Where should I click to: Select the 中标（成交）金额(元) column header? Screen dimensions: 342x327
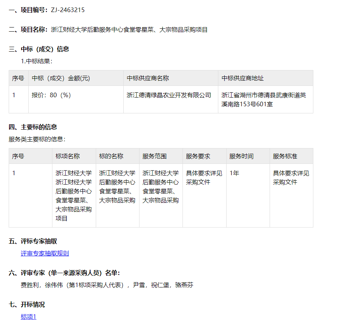coord(61,78)
